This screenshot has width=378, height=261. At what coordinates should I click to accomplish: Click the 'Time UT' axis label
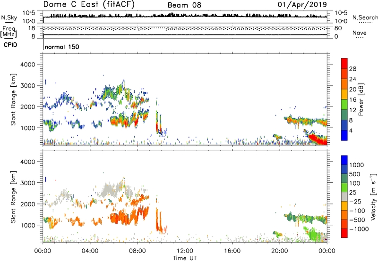click(185, 258)
